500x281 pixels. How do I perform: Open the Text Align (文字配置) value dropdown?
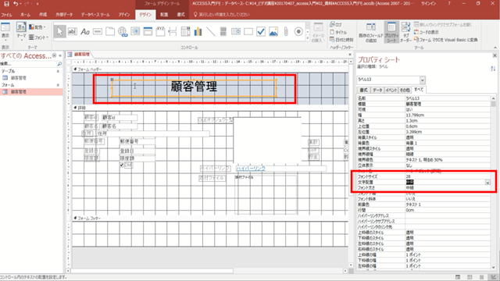[487, 182]
